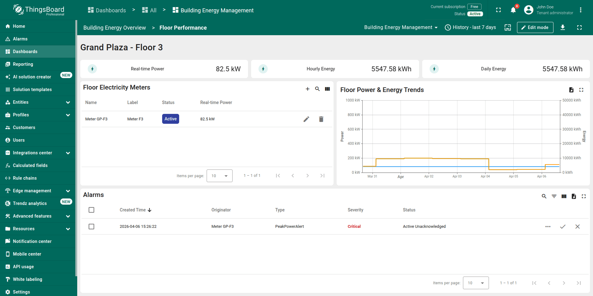
Task: Open the Alarms filter icon
Action: point(554,196)
